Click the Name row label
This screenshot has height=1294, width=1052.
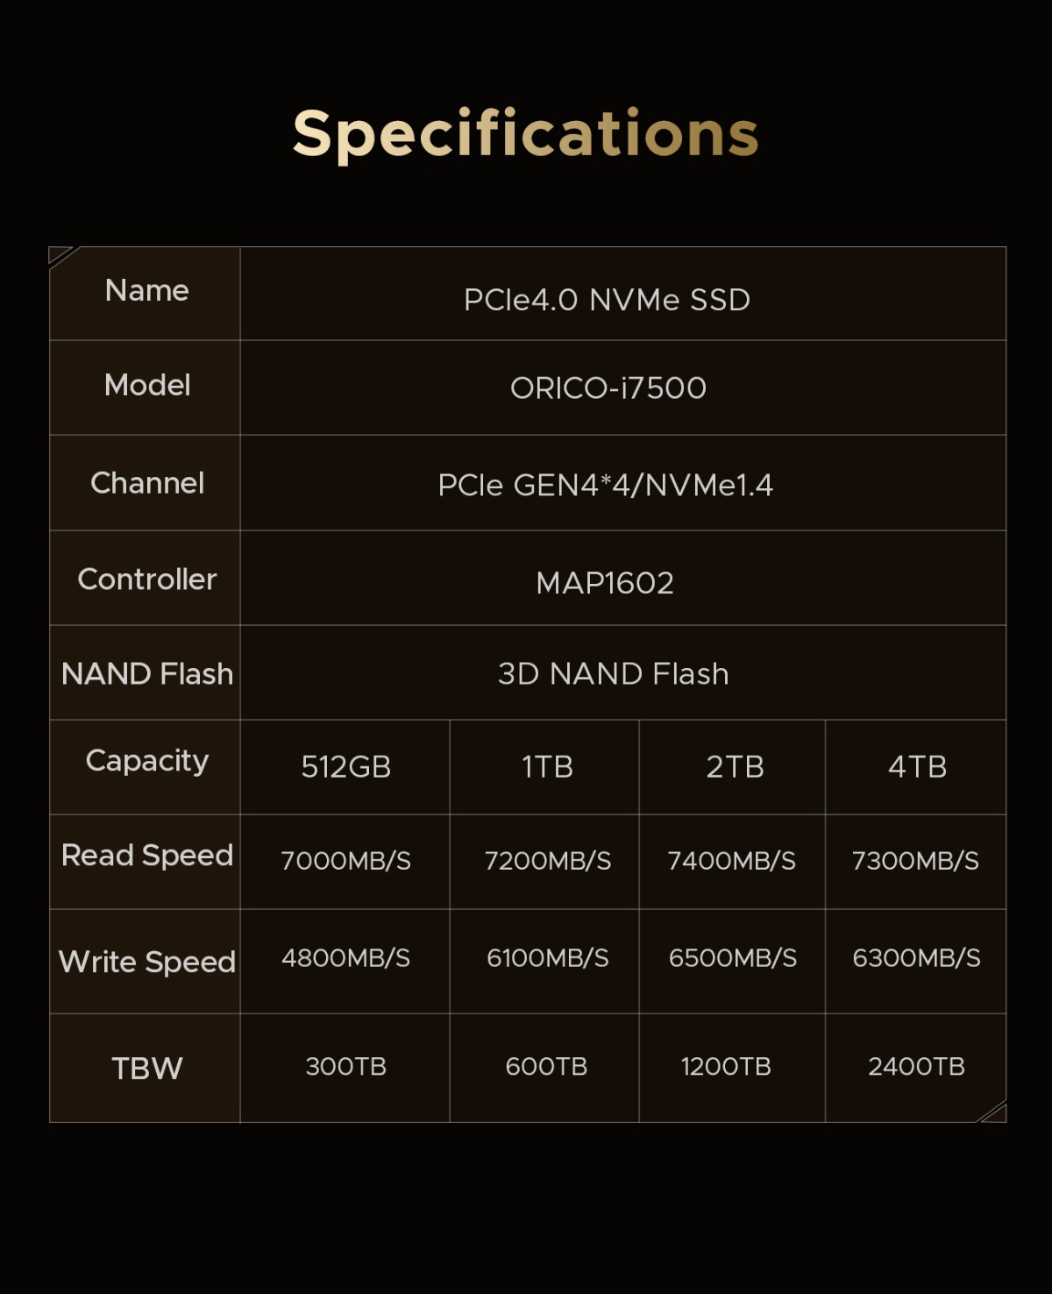pyautogui.click(x=146, y=291)
